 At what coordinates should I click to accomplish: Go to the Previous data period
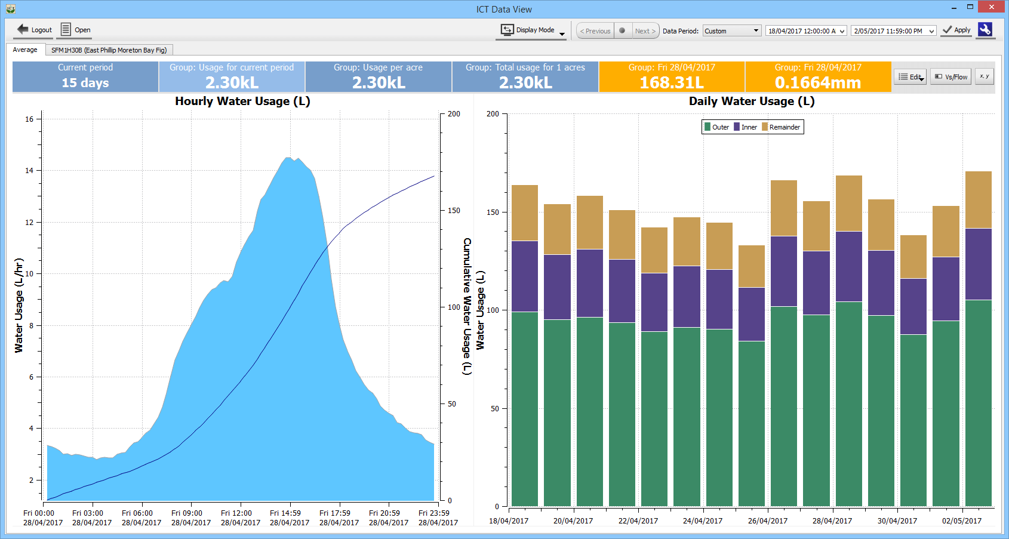(x=595, y=31)
